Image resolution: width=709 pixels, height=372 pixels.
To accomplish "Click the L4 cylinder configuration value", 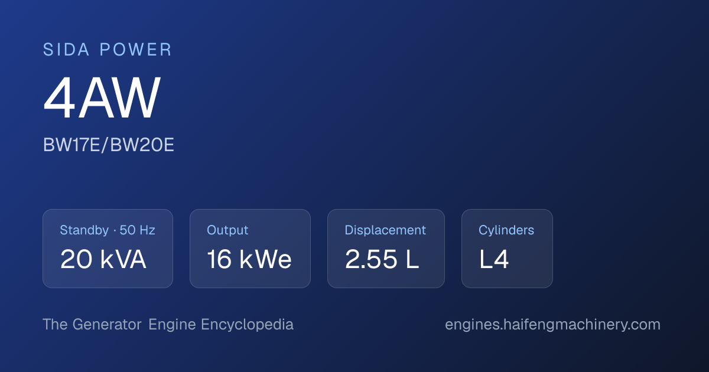I will (494, 259).
